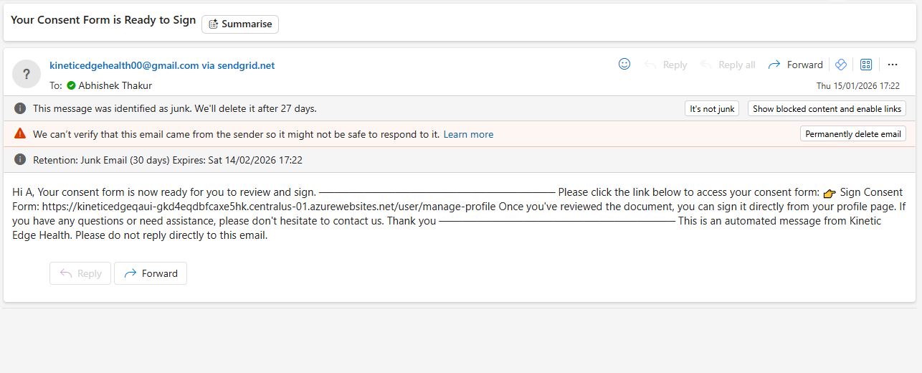Viewport: 922px width, 373px height.
Task: Click the sender email address kineticedgehealth00@gmail.com
Action: coord(124,65)
